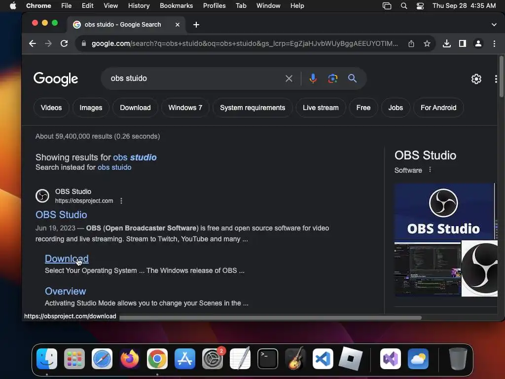Launch Visual Studio Code from the Dock

point(323,359)
